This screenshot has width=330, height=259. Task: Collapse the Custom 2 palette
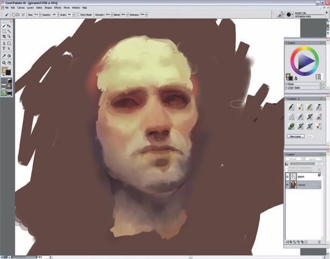click(286, 99)
